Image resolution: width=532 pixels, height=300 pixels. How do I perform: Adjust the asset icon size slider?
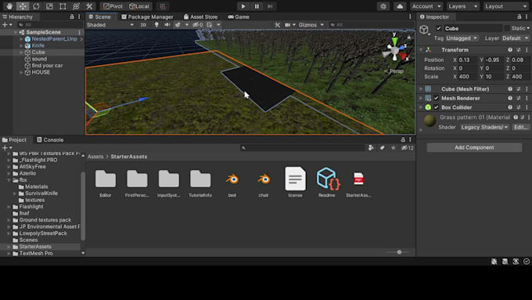[x=399, y=252]
